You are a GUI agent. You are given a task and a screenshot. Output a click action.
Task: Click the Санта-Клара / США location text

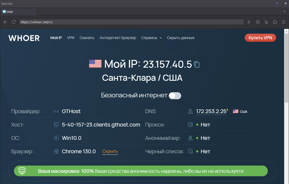pyautogui.click(x=142, y=78)
